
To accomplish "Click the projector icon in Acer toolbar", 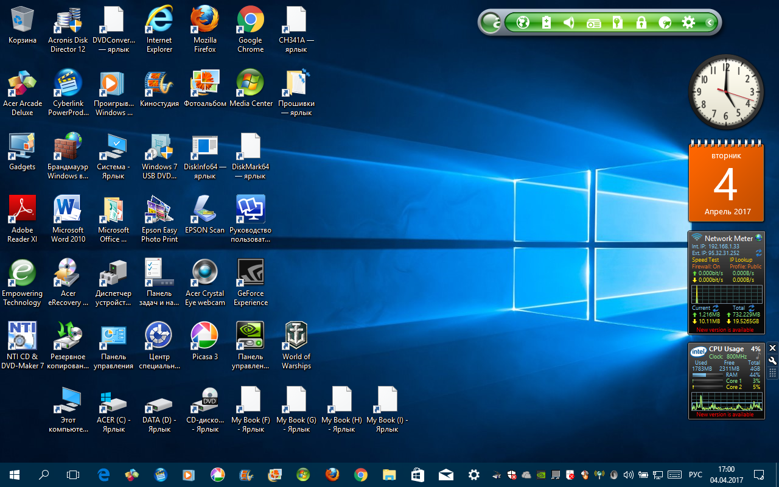I will point(593,23).
